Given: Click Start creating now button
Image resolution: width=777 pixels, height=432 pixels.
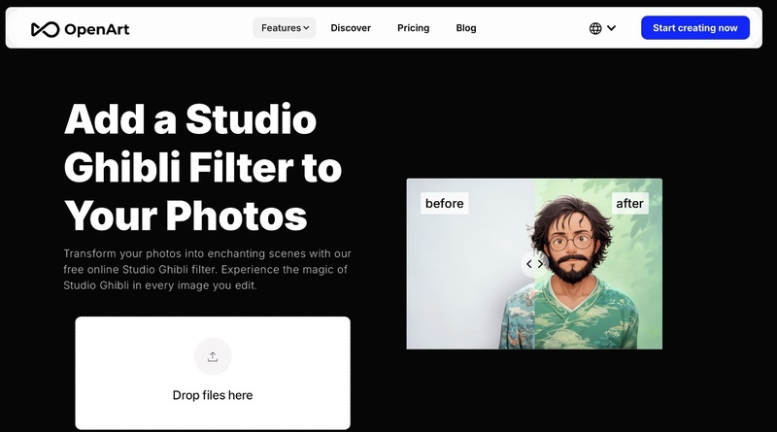Looking at the screenshot, I should [x=695, y=28].
